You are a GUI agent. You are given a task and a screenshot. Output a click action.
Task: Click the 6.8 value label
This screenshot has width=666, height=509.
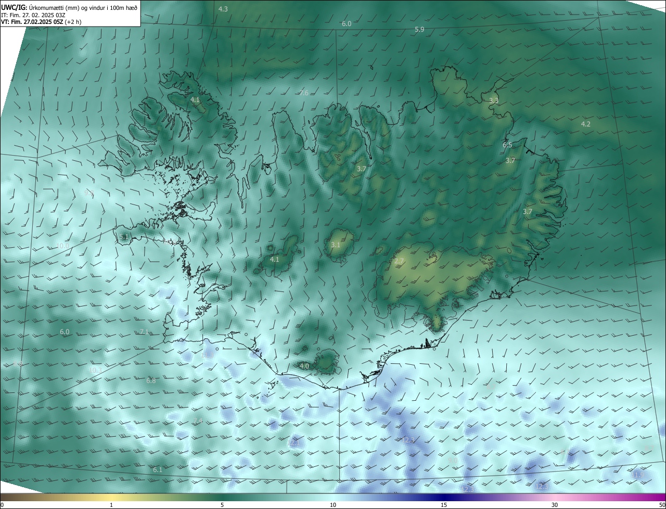coord(151,381)
